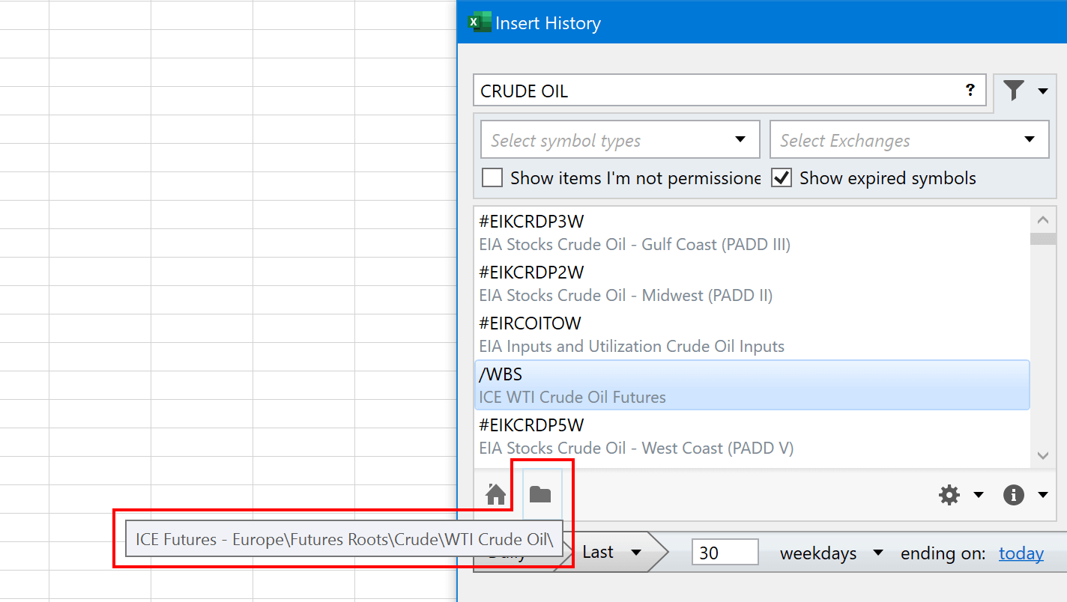Toggle Show items I'm not permissioned checkbox
Image resolution: width=1067 pixels, height=602 pixels.
[x=492, y=178]
